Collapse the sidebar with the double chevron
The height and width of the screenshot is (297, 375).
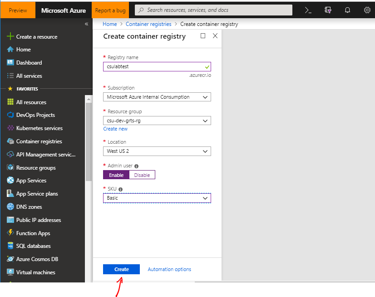coord(87,24)
